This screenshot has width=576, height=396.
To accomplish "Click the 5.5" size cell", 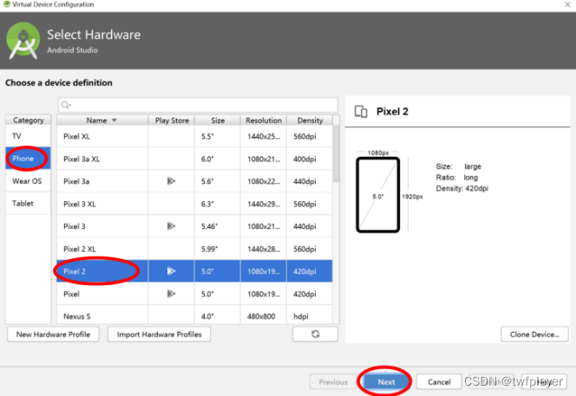I will click(x=218, y=137).
